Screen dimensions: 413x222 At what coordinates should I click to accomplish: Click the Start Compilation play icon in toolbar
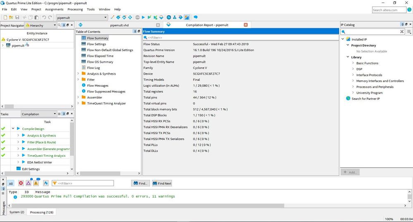point(143,17)
